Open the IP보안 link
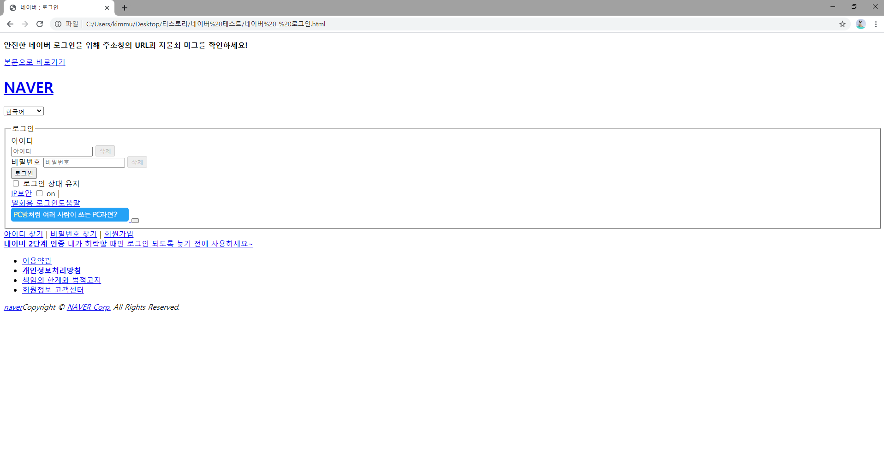884x456 pixels. pos(22,193)
